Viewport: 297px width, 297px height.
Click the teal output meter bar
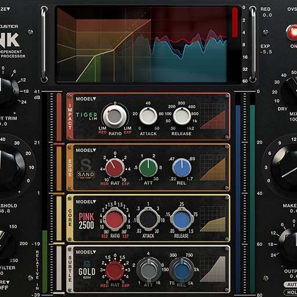point(252,199)
